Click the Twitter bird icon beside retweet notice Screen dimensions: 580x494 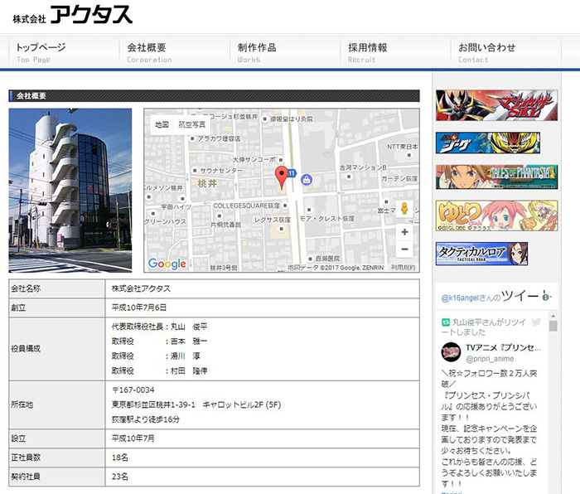(x=536, y=322)
